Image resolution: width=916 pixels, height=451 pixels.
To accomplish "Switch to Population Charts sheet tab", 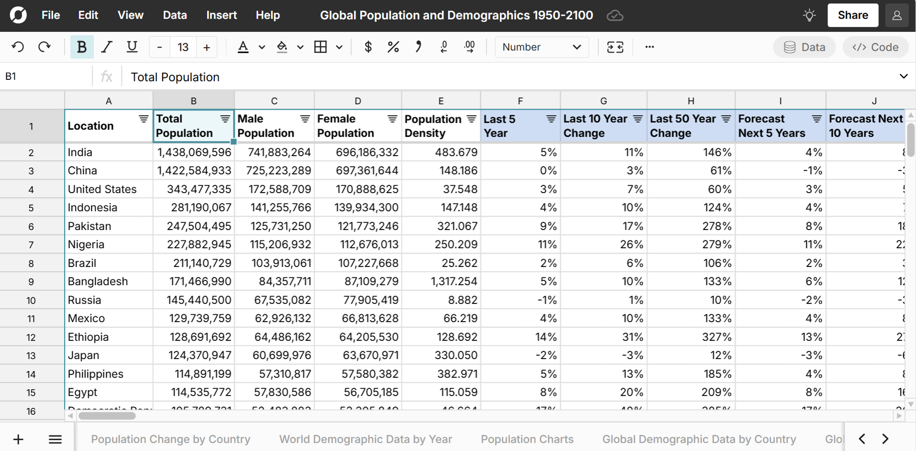I will 527,439.
